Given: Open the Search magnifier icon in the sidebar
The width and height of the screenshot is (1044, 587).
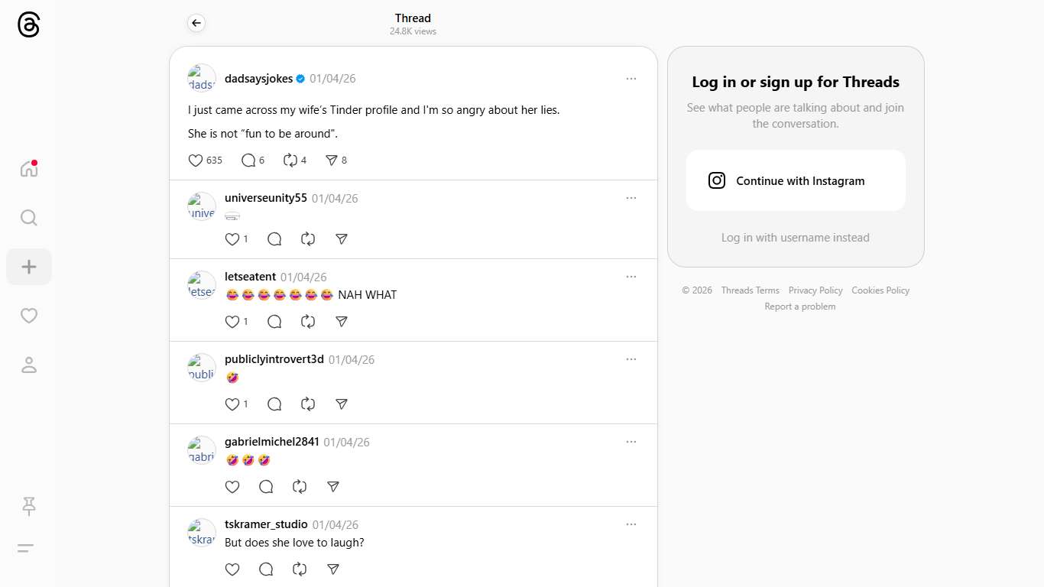Looking at the screenshot, I should click(28, 218).
